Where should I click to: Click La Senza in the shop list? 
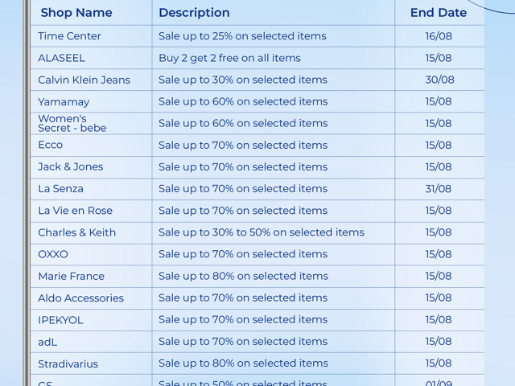60,189
